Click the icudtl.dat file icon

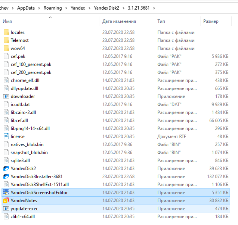6,104
